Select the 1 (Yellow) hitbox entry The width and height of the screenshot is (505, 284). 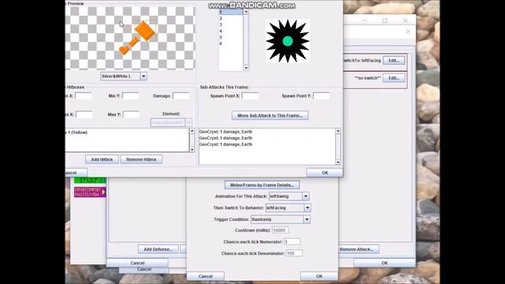(127, 133)
